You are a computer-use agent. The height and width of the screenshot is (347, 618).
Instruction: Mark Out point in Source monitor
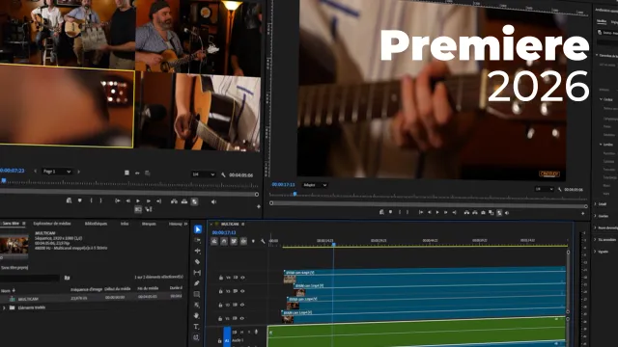point(100,200)
